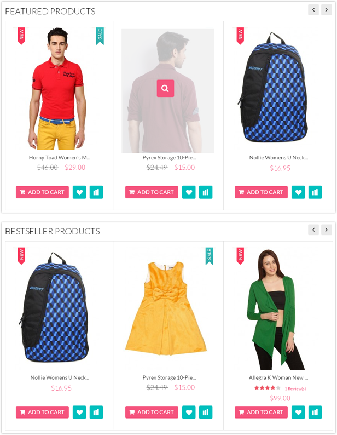
Task: Go to previous bestseller products
Action: tap(313, 230)
